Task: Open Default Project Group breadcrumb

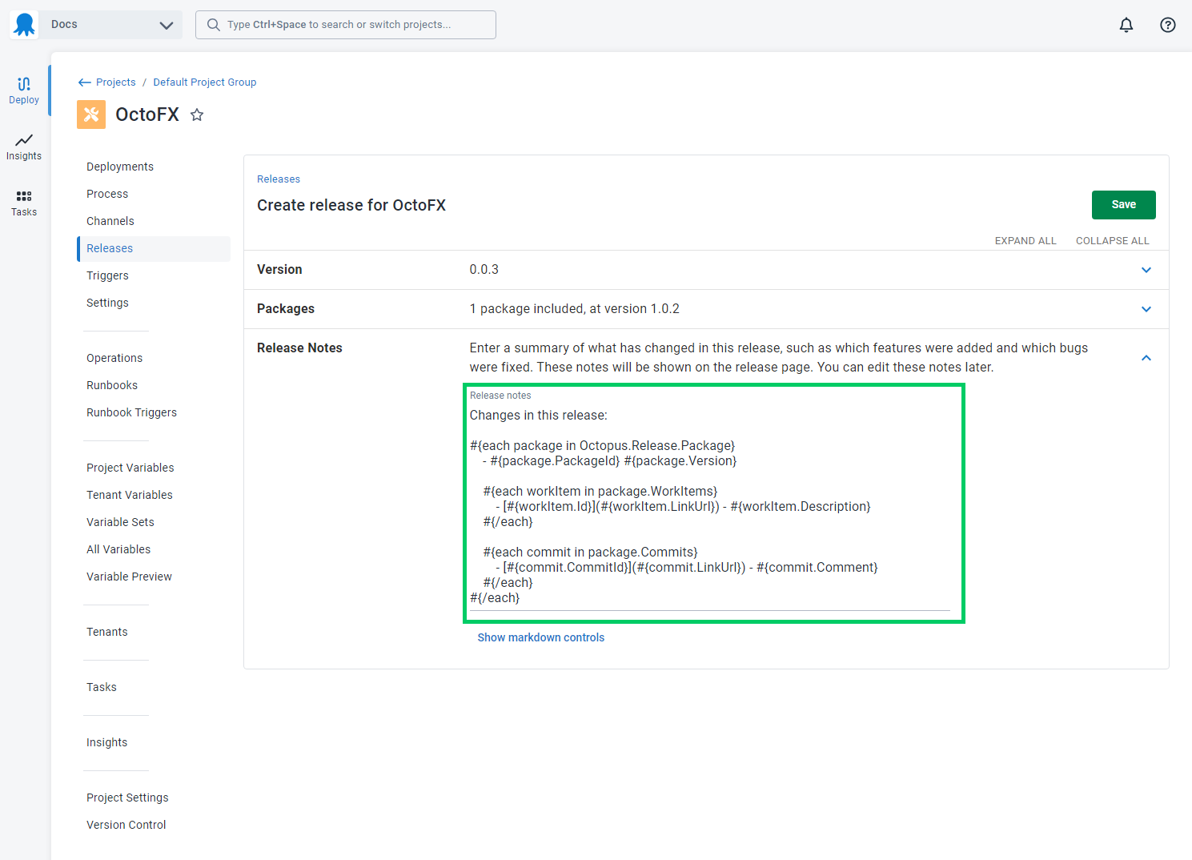Action: tap(205, 82)
